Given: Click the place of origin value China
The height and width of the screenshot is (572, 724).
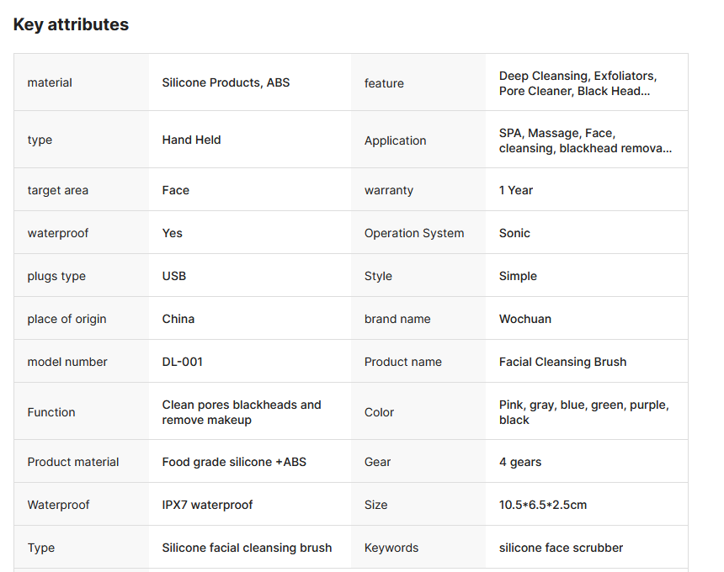Looking at the screenshot, I should (x=178, y=319).
